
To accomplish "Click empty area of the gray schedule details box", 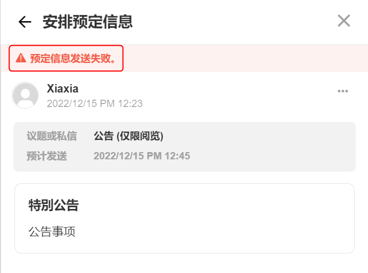I will pos(279,147).
